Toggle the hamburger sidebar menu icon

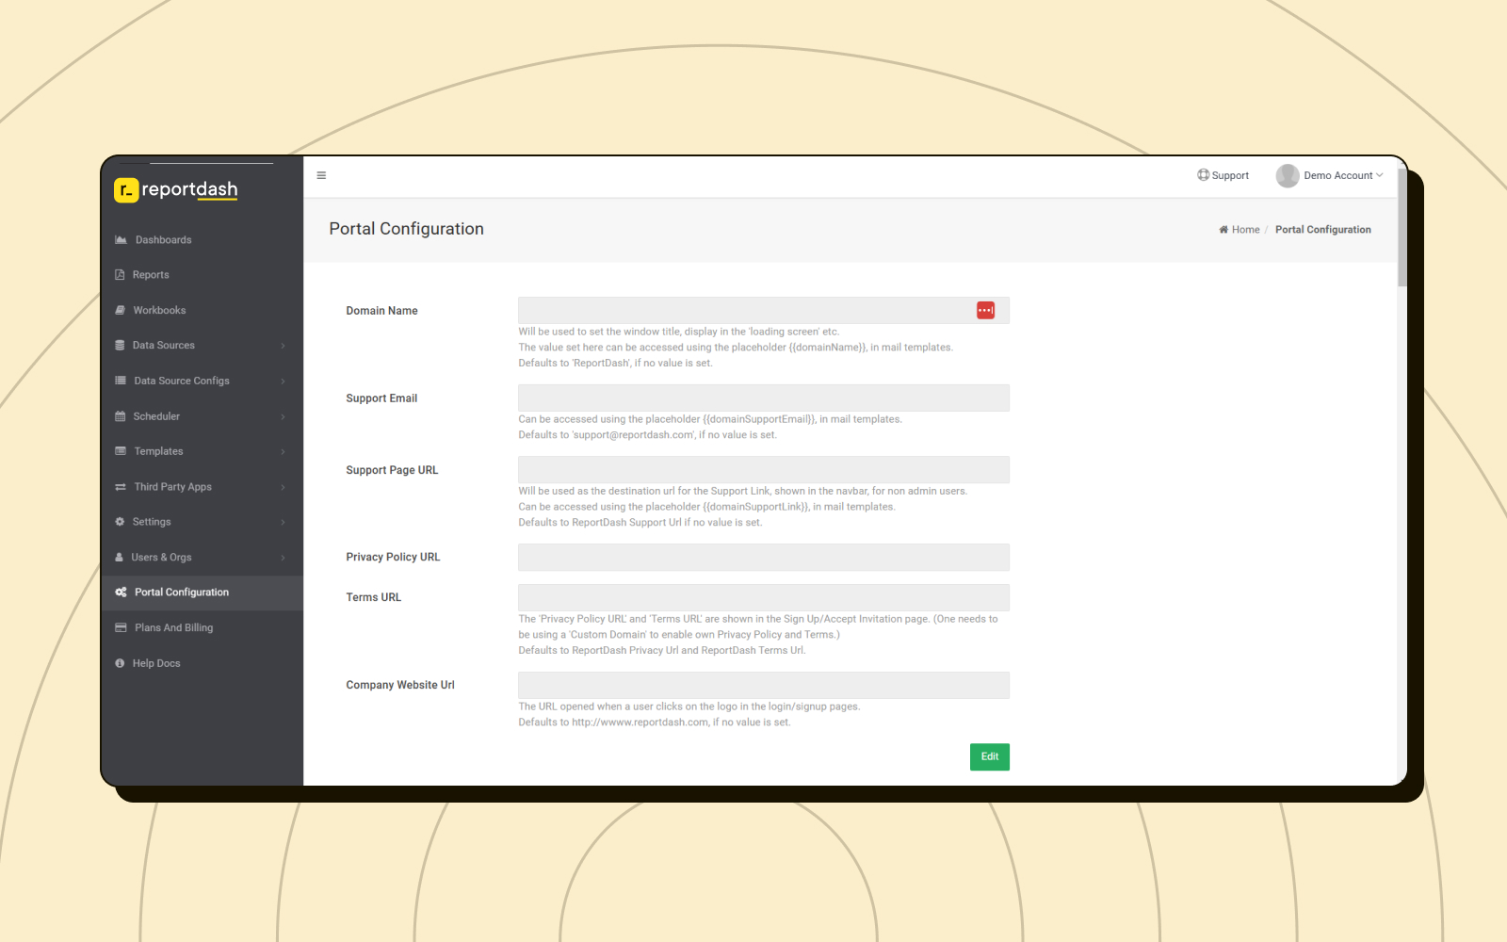click(x=321, y=175)
